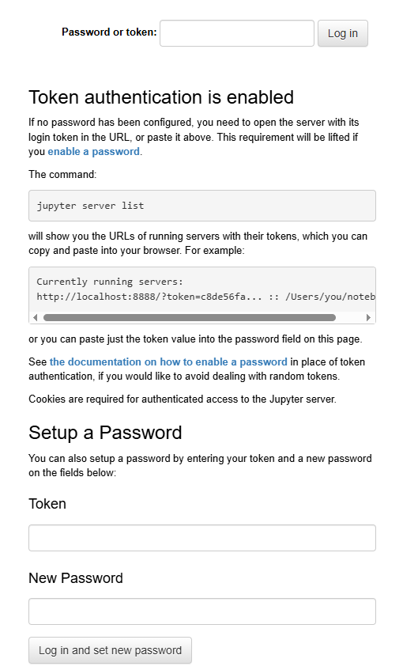Screen dimensions: 418x670
Task: Click the 'Currently running servers:' example line
Action: point(110,282)
